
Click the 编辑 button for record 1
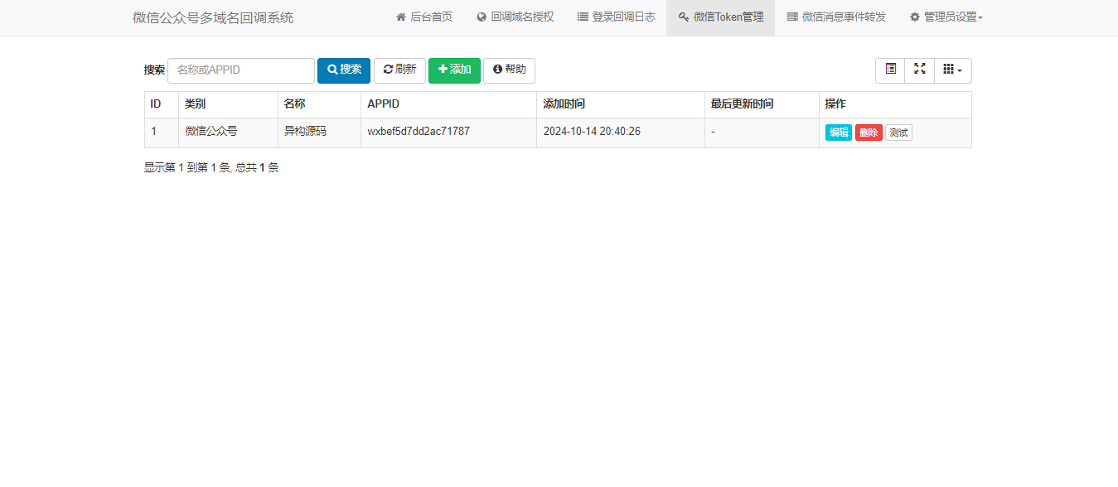[x=838, y=132]
